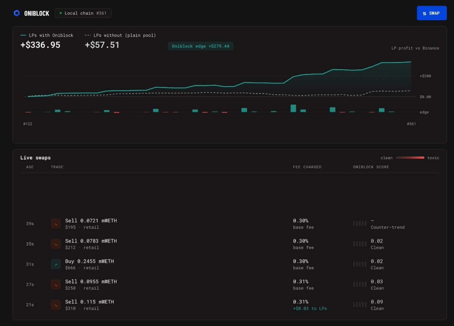Click the 31s age cell
Image resolution: width=454 pixels, height=326 pixels.
click(x=30, y=264)
